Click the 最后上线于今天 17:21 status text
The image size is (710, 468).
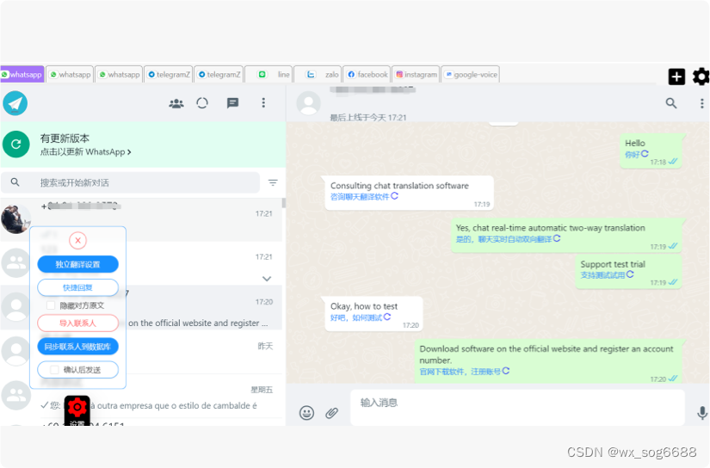click(x=368, y=118)
